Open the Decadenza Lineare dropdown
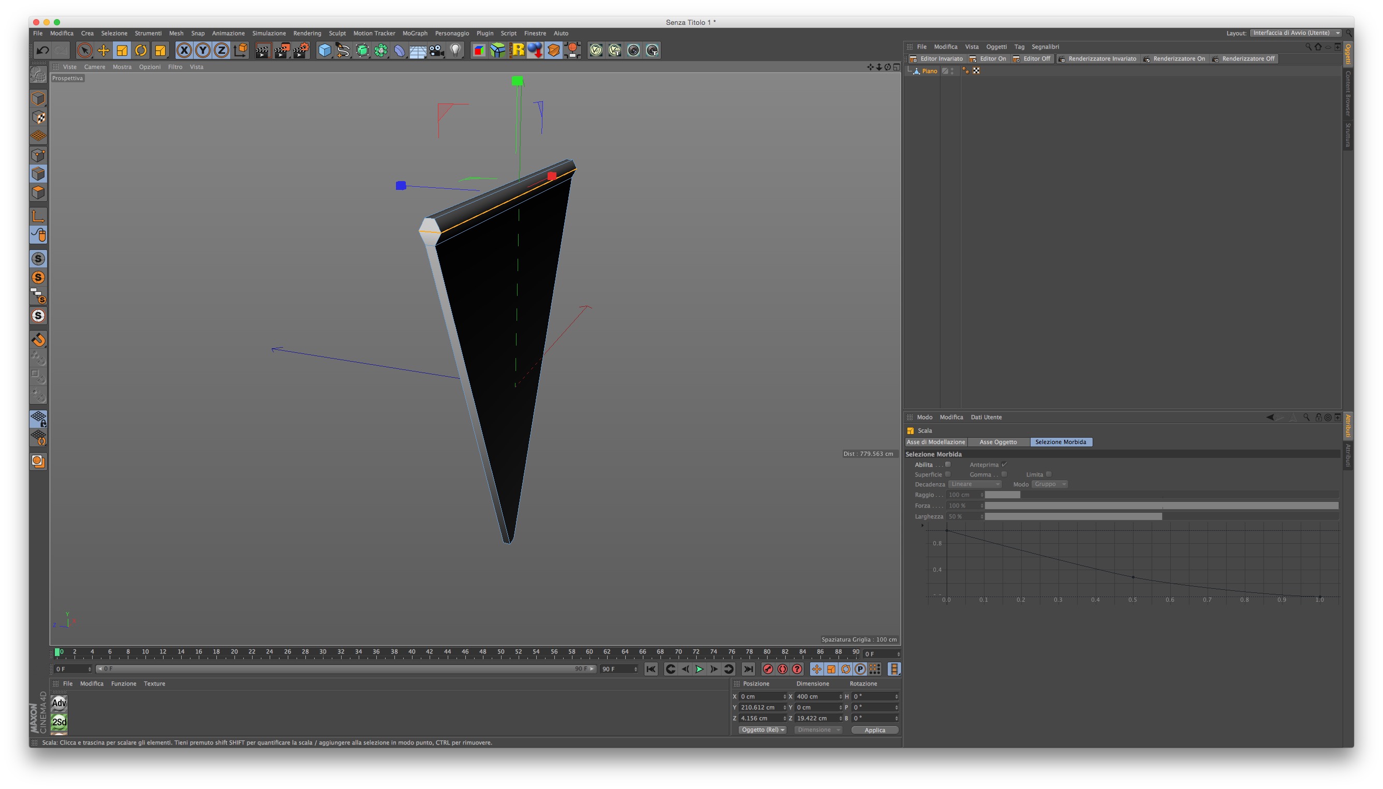 tap(975, 484)
